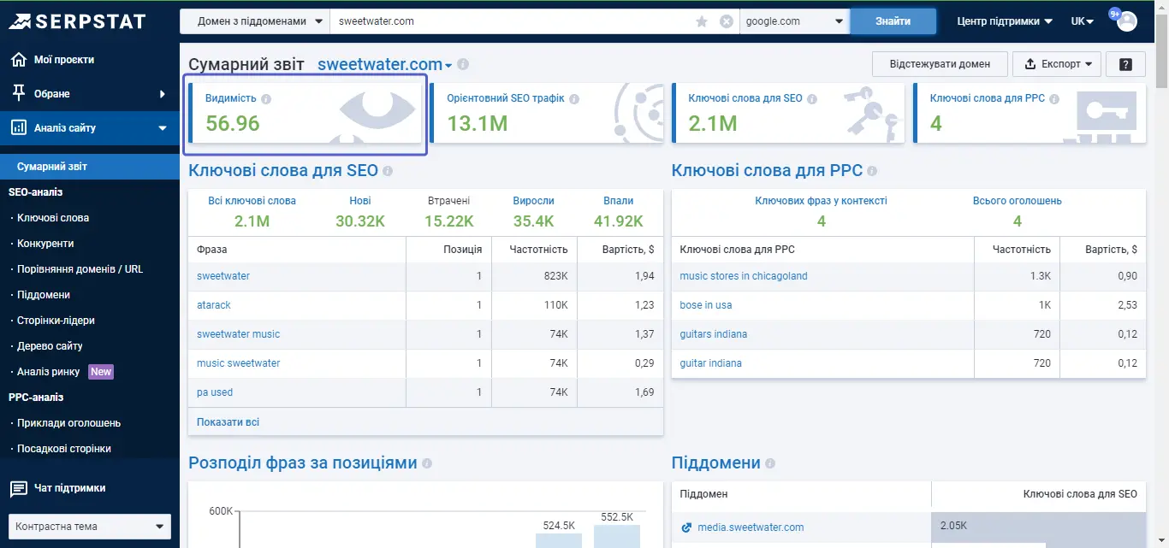Open the Центр підтримки dropdown
The height and width of the screenshot is (548, 1169).
[1005, 21]
